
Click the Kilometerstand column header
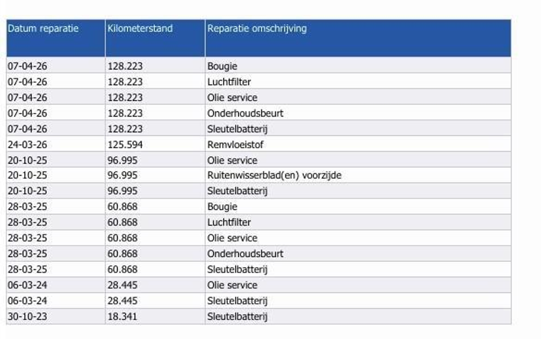point(155,38)
